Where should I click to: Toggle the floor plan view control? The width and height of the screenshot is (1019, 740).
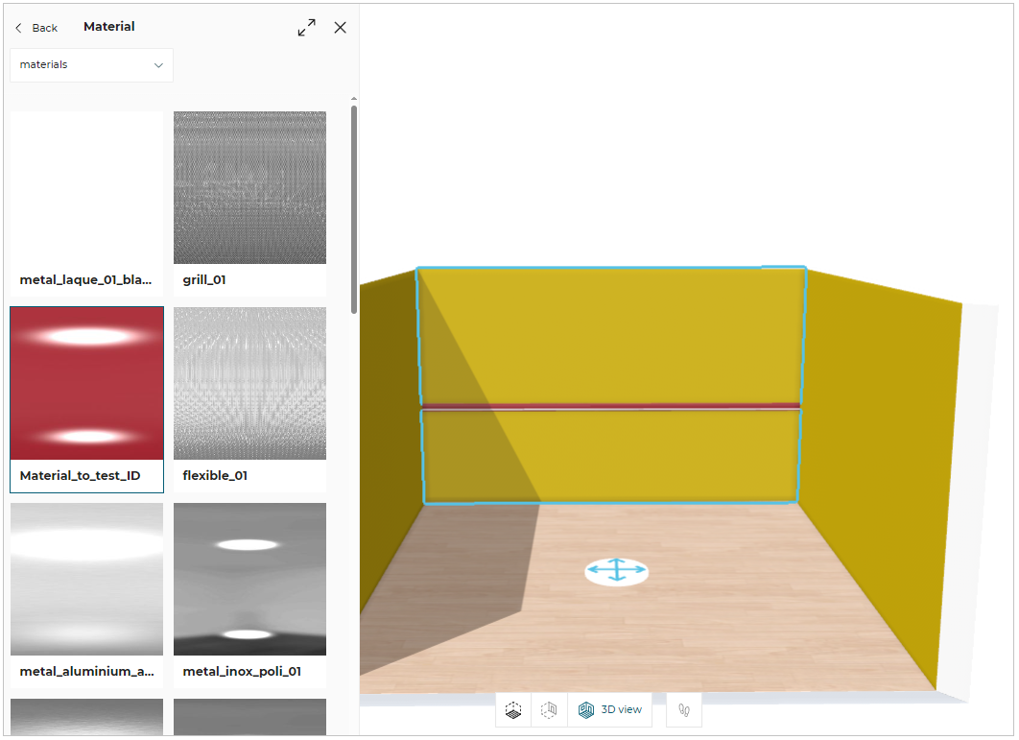[x=512, y=709]
